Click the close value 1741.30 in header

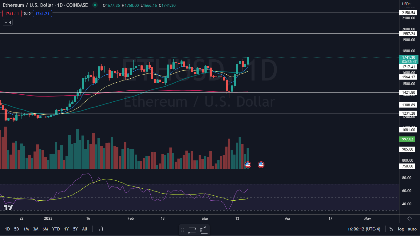169,5
